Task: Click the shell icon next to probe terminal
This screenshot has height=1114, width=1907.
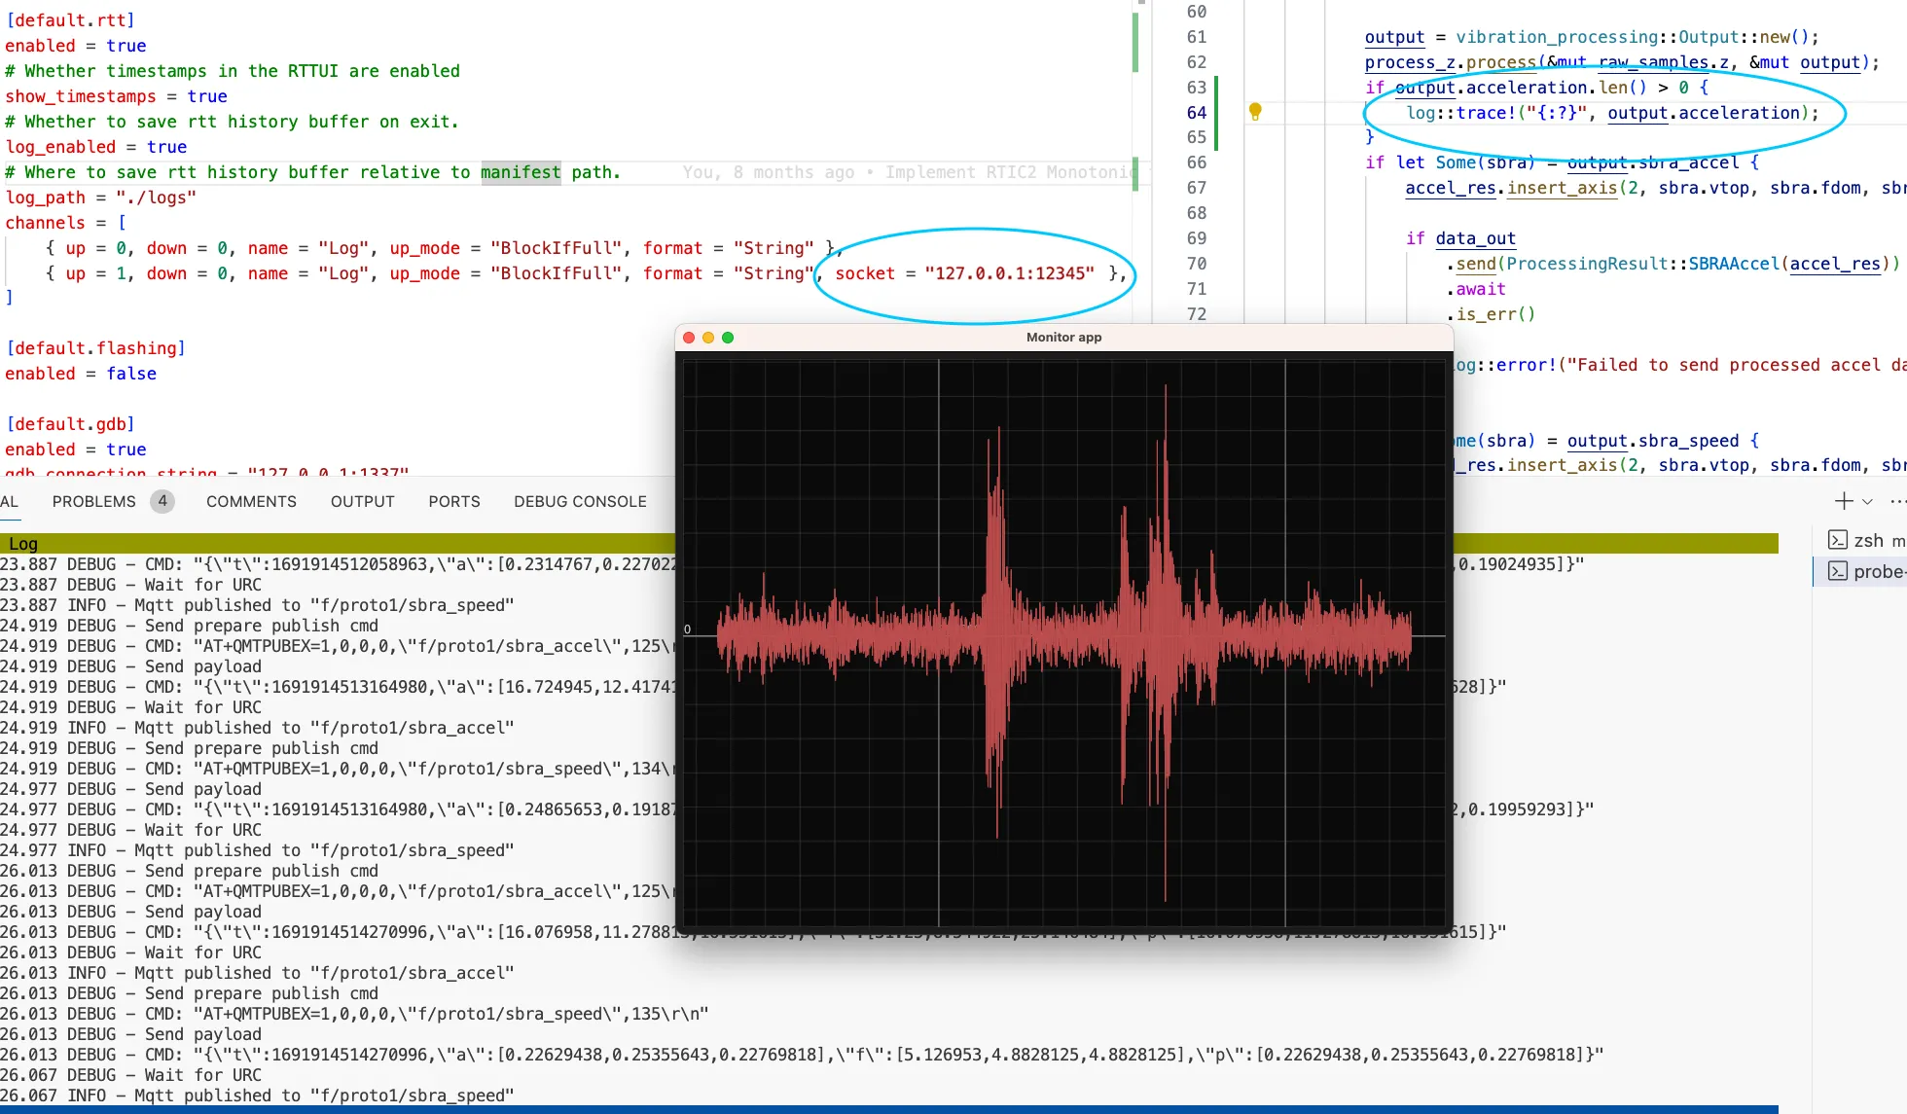Action: pyautogui.click(x=1838, y=572)
